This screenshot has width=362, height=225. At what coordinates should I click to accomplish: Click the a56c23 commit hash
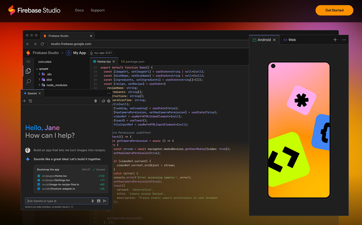[86, 170]
